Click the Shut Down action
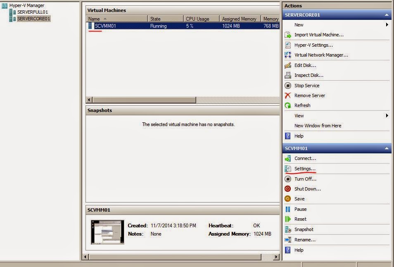This screenshot has width=394, height=267. click(308, 189)
